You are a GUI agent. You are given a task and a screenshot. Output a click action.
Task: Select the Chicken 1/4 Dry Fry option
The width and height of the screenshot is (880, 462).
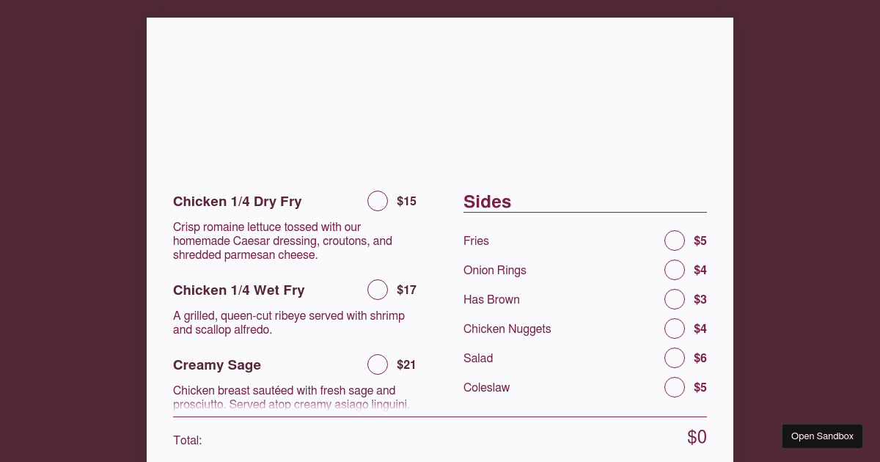click(x=378, y=201)
